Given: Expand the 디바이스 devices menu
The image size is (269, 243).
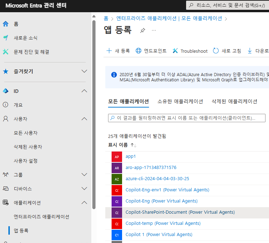Looking at the screenshot, I should pyautogui.click(x=84, y=189).
